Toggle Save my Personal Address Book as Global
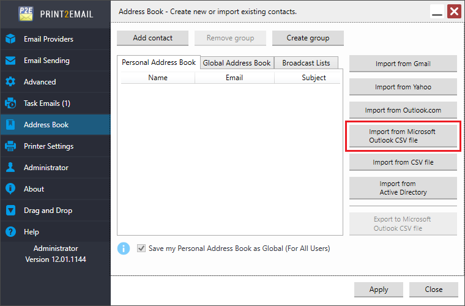This screenshot has height=306, width=465. [141, 248]
